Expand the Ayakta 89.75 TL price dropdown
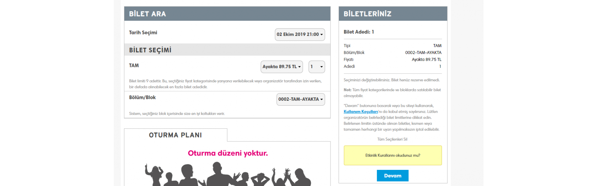This screenshot has width=597, height=186. coord(281,67)
